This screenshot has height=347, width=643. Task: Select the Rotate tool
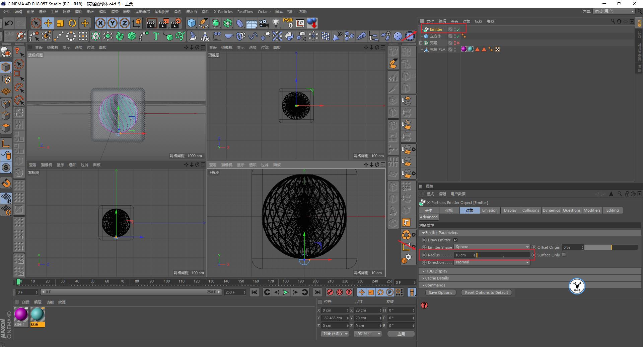point(72,23)
